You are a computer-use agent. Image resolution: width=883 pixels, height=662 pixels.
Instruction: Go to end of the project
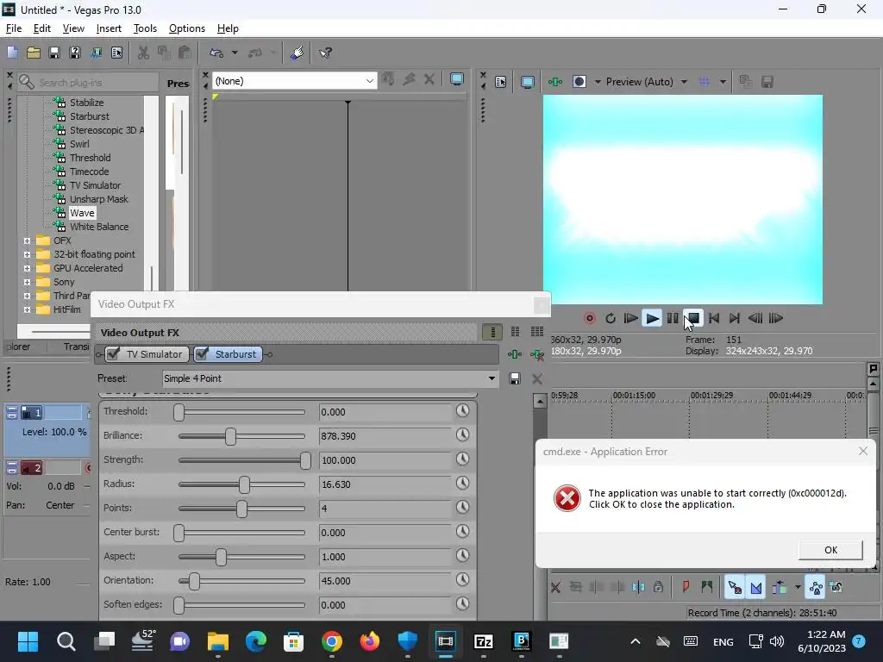(x=735, y=318)
